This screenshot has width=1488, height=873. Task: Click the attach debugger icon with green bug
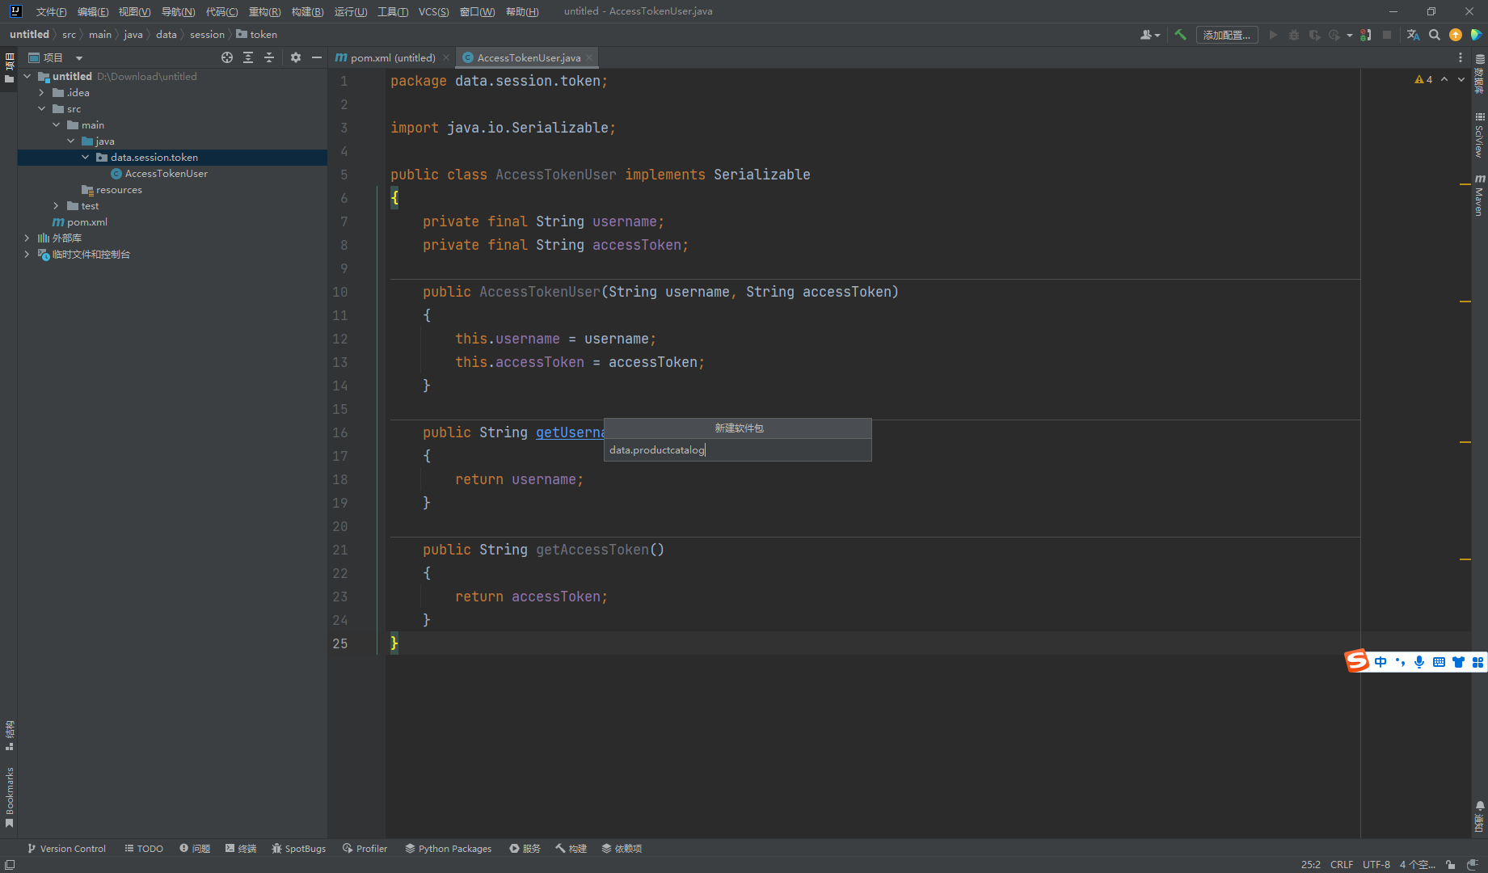[x=1366, y=35]
